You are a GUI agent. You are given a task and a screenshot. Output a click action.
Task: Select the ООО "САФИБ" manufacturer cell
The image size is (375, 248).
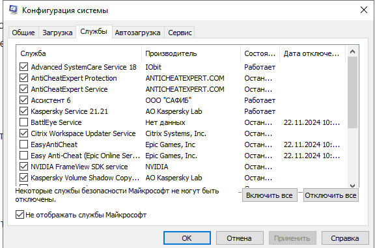click(x=169, y=100)
